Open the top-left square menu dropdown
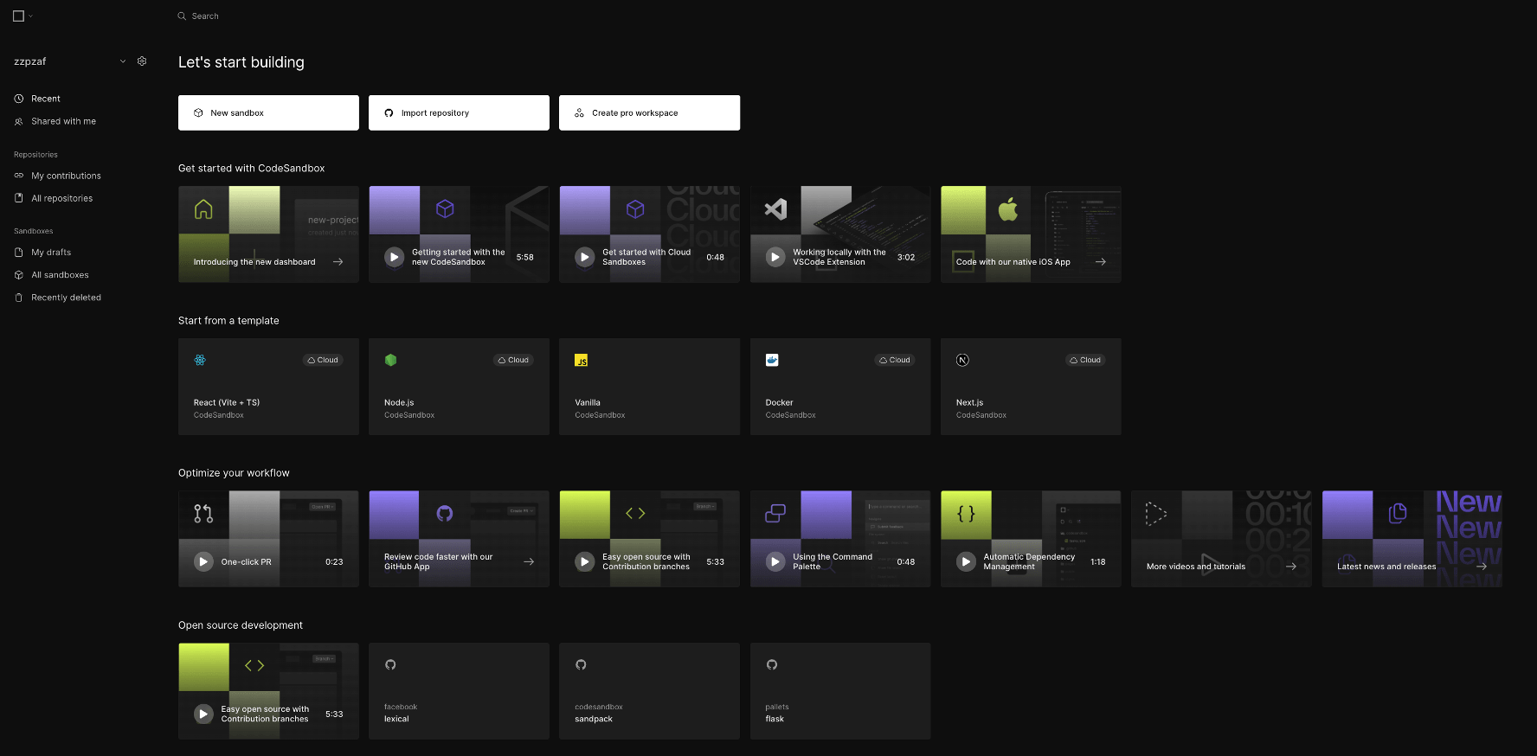Screen dimensions: 1537x756 23,16
